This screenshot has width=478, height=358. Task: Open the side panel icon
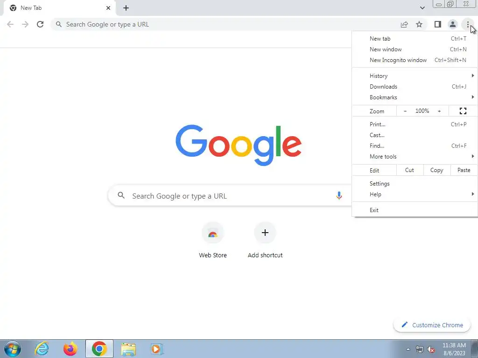[x=438, y=24]
